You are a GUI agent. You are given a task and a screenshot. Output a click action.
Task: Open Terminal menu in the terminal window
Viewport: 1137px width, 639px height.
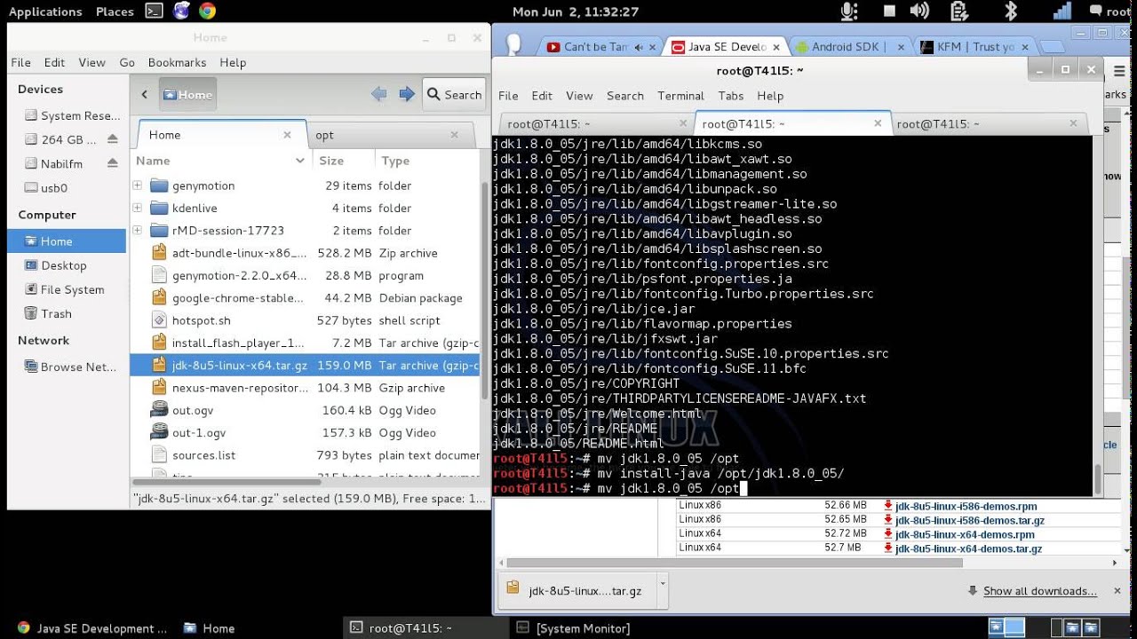point(680,96)
